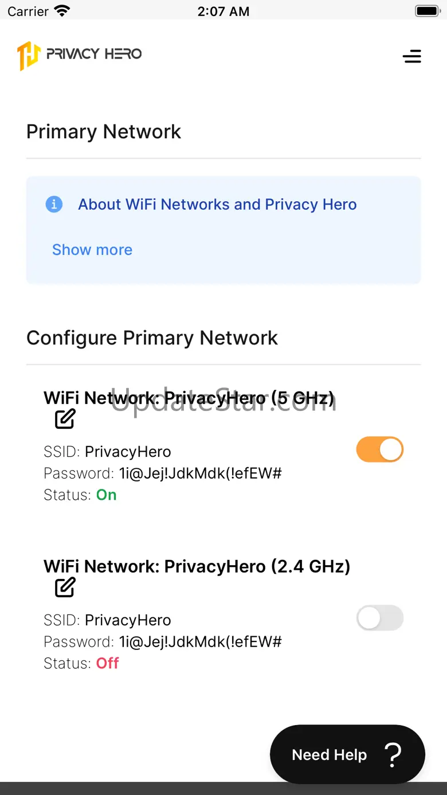Image resolution: width=447 pixels, height=795 pixels.
Task: Tap the WiFi signal status bar icon
Action: pyautogui.click(x=61, y=11)
